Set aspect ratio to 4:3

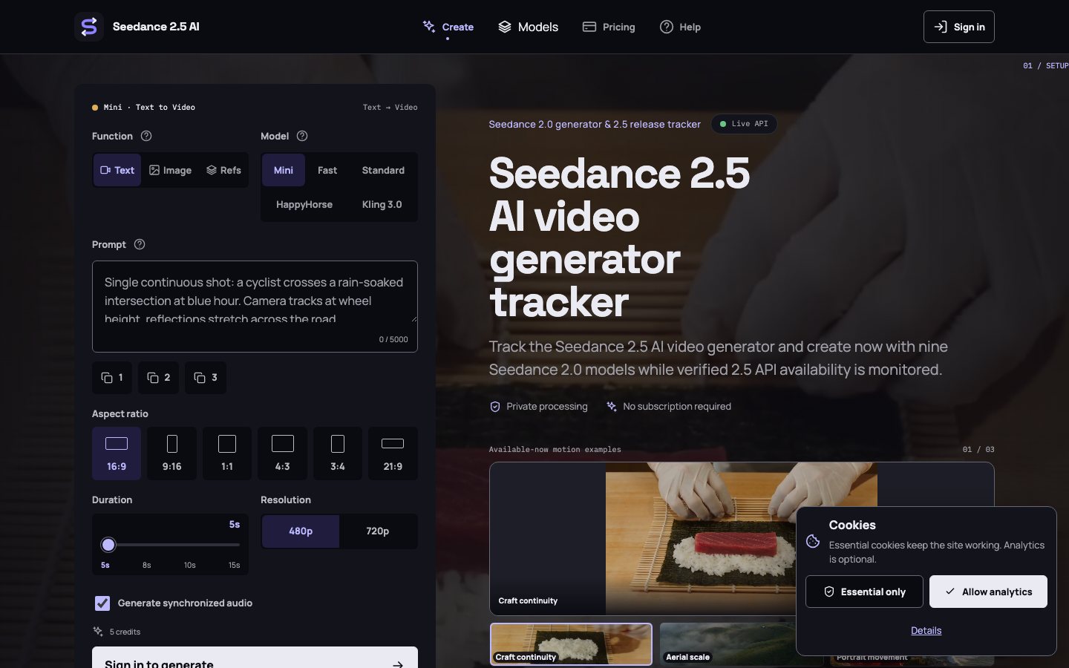(283, 453)
